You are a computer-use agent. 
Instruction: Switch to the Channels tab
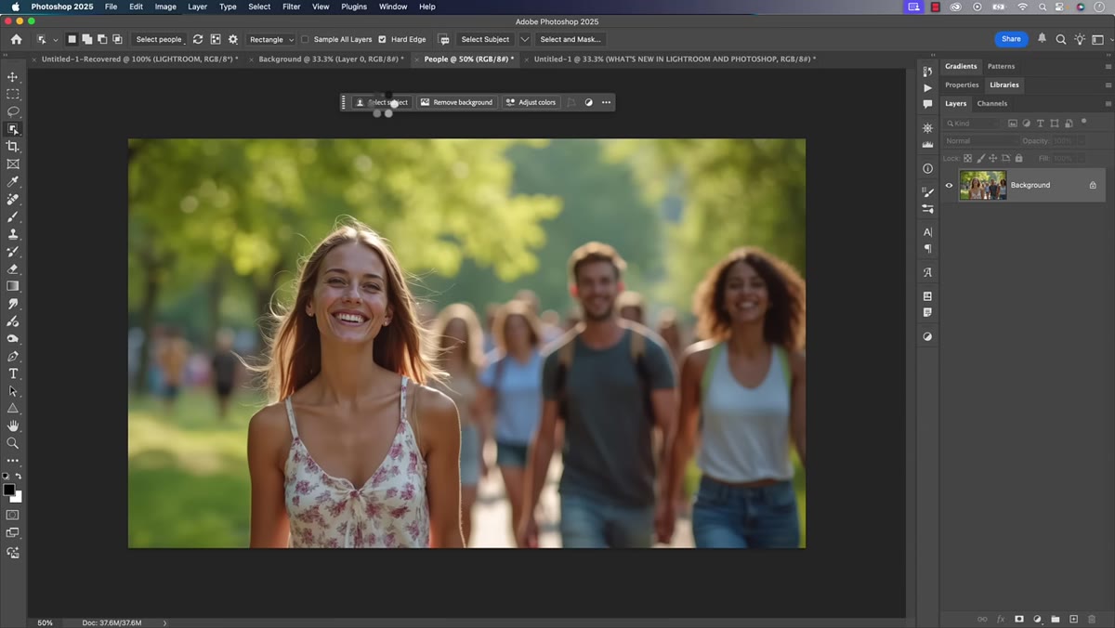[x=991, y=103]
